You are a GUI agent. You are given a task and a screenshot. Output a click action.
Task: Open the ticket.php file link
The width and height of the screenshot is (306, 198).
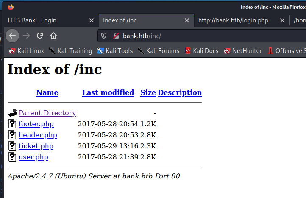coord(36,146)
